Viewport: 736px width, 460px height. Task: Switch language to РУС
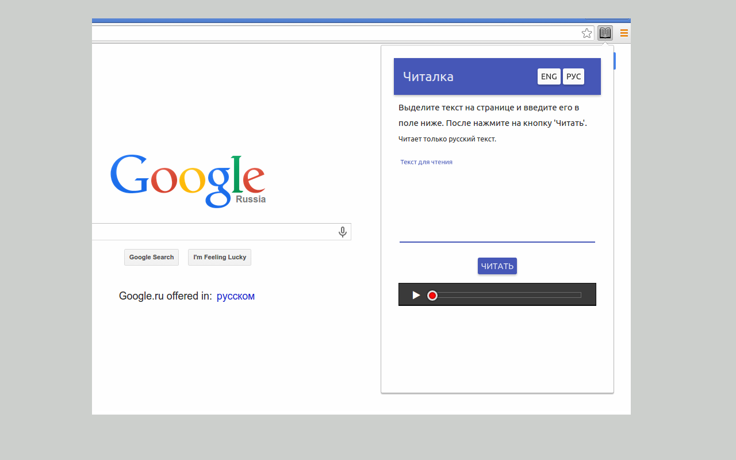pos(573,76)
